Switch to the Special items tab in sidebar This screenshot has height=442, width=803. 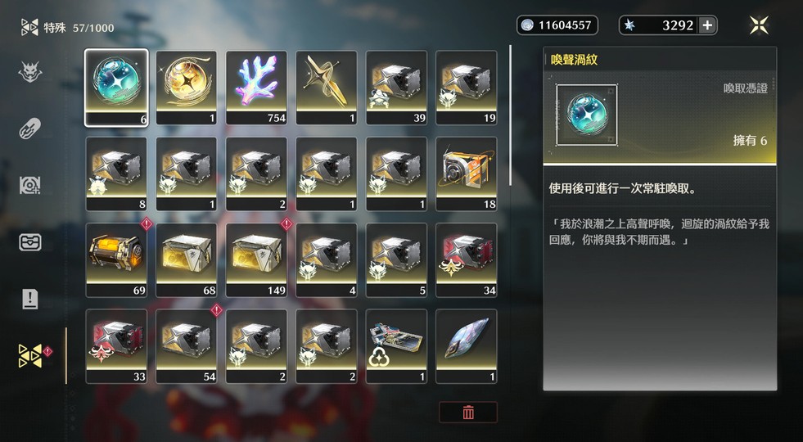click(x=29, y=355)
